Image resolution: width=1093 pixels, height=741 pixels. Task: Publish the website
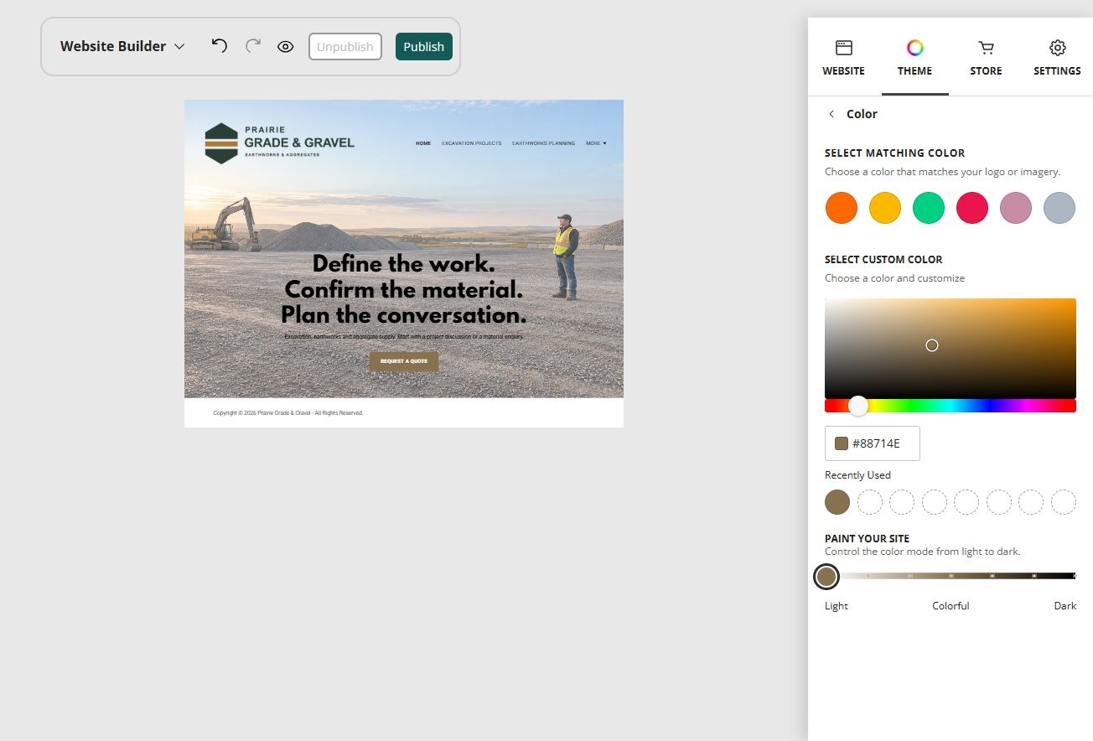coord(424,47)
